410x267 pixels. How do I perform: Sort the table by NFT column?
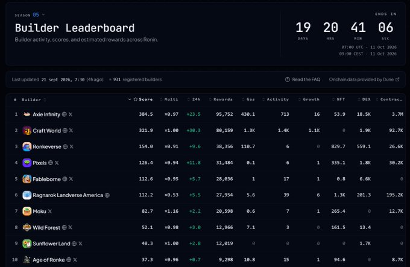click(x=338, y=99)
